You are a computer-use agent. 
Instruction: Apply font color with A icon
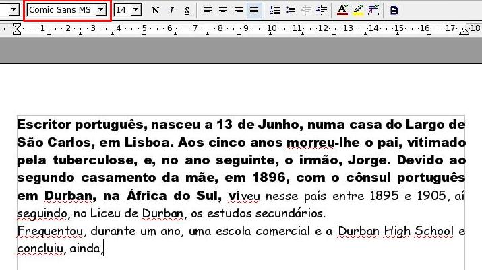(342, 11)
